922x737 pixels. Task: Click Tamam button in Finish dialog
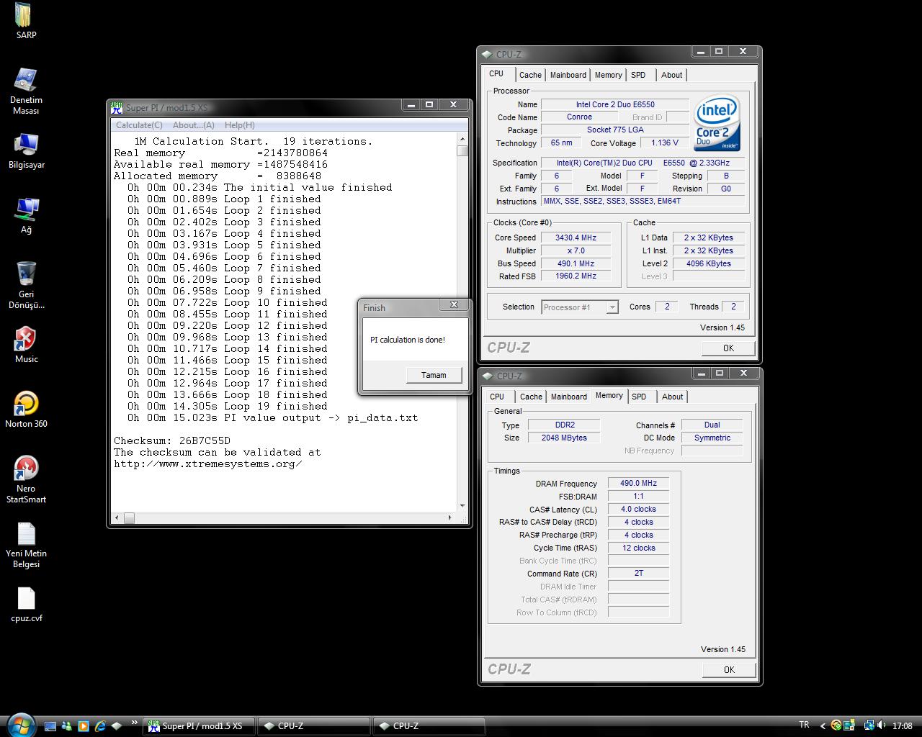coord(434,375)
